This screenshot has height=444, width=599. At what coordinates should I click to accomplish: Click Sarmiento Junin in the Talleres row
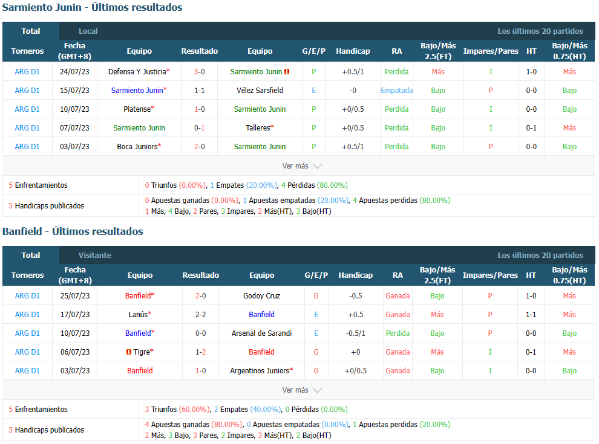(x=139, y=128)
